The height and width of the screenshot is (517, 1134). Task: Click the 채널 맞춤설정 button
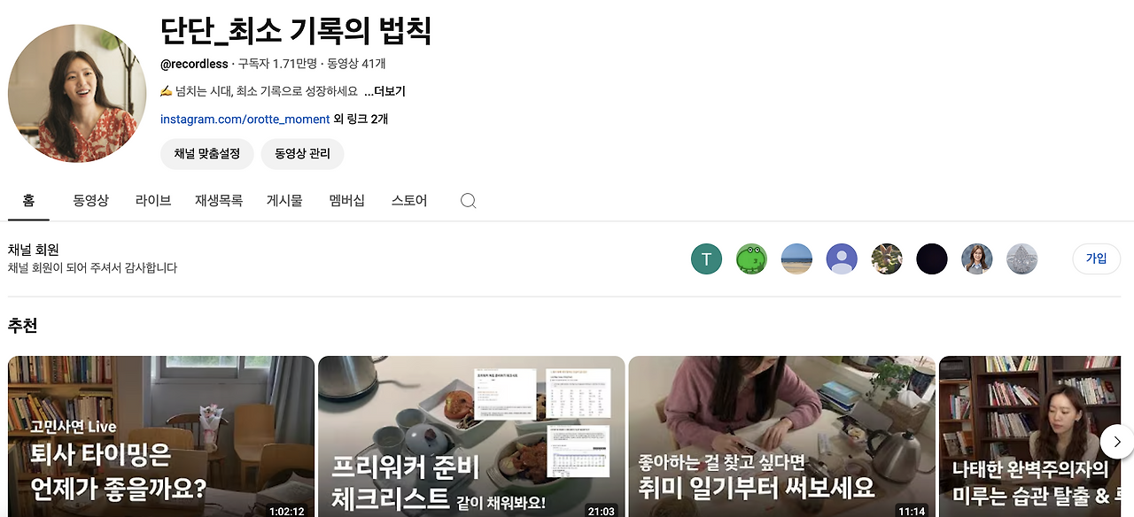[207, 153]
